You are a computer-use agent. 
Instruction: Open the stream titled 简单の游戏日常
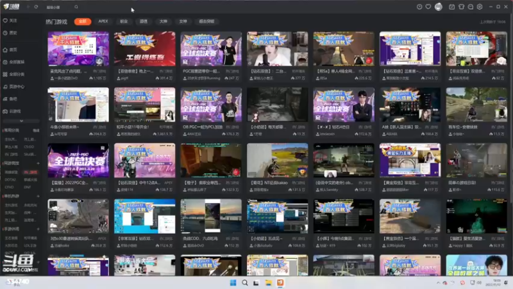[x=476, y=160]
